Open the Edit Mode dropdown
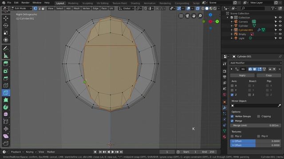The width and height of the screenshot is (284, 159). pos(21,8)
